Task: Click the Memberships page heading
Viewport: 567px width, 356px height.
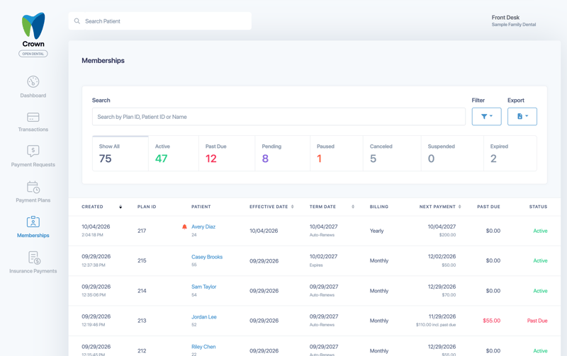Action: 103,61
